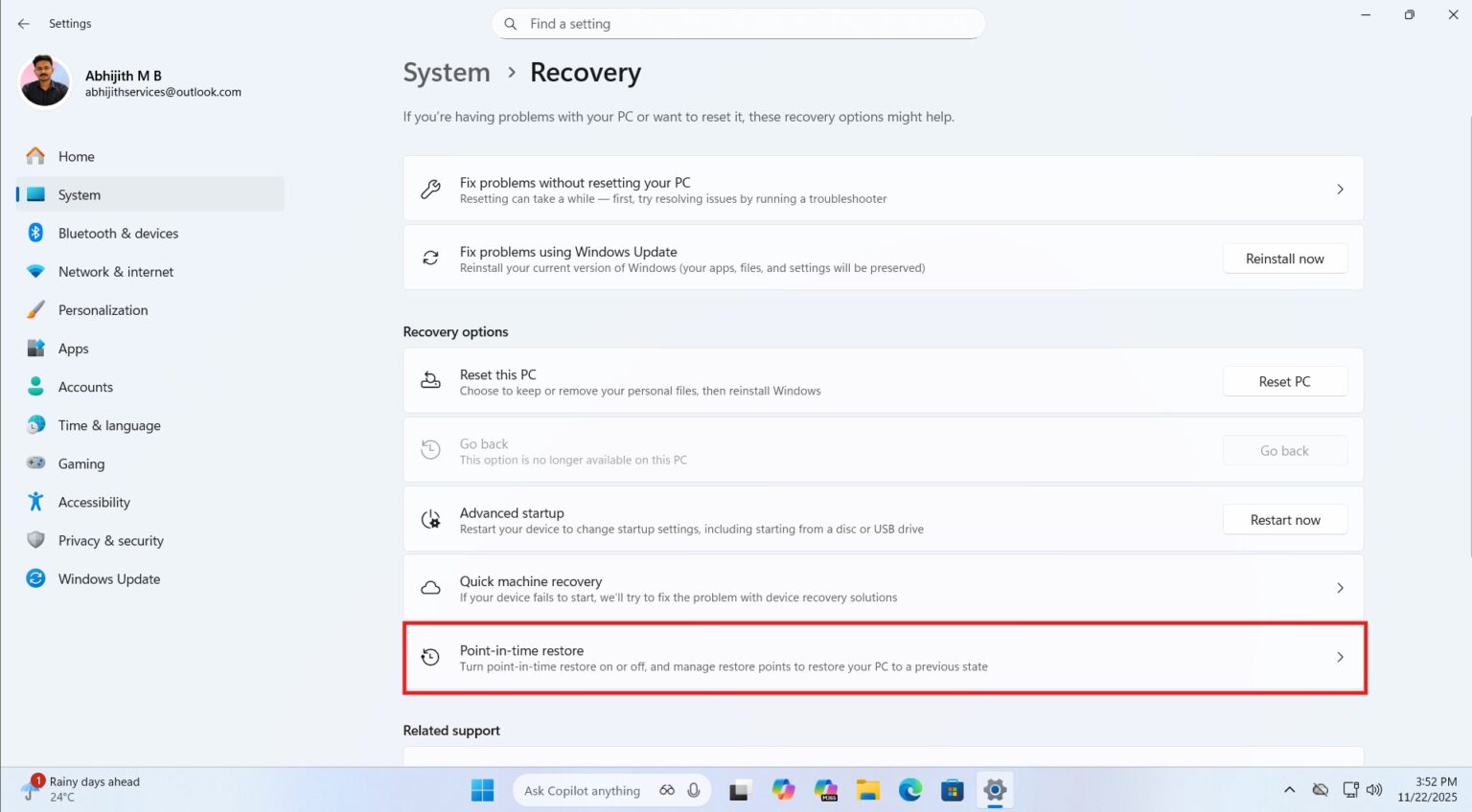The width and height of the screenshot is (1472, 812).
Task: Click the Reset this PC icon
Action: click(430, 380)
